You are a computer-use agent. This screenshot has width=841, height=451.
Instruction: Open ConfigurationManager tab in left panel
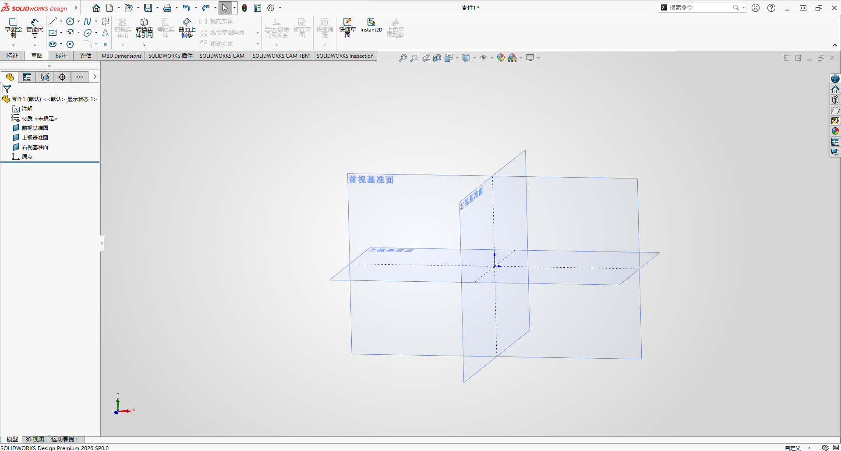[45, 77]
